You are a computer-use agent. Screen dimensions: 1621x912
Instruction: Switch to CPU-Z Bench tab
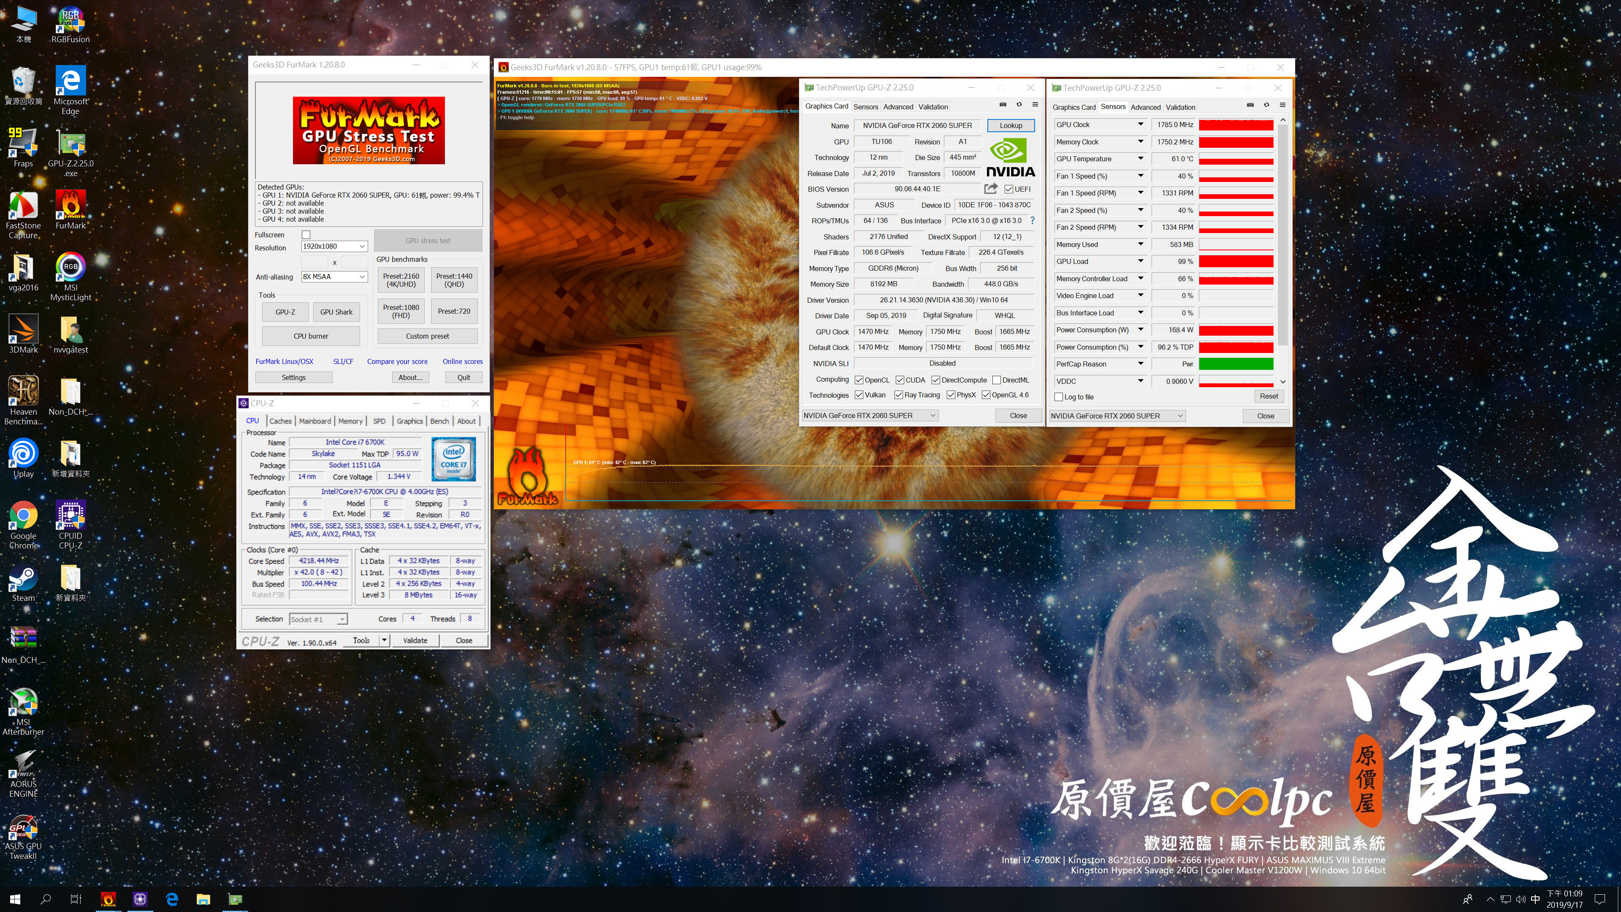point(439,421)
